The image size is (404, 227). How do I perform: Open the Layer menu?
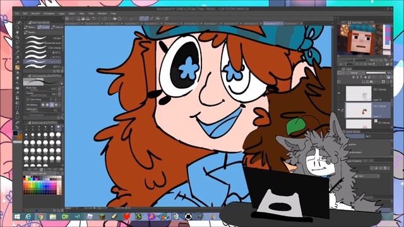click(x=62, y=13)
